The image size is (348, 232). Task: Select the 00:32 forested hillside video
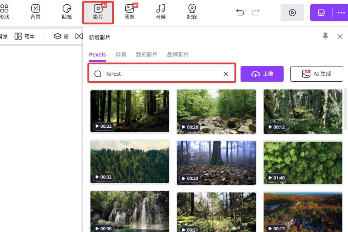click(130, 162)
